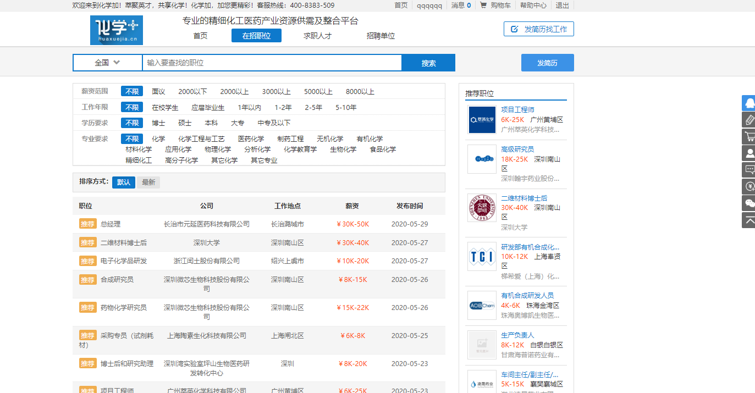Open the TCI company logo thumbnail
755x393 pixels.
pyautogui.click(x=482, y=256)
